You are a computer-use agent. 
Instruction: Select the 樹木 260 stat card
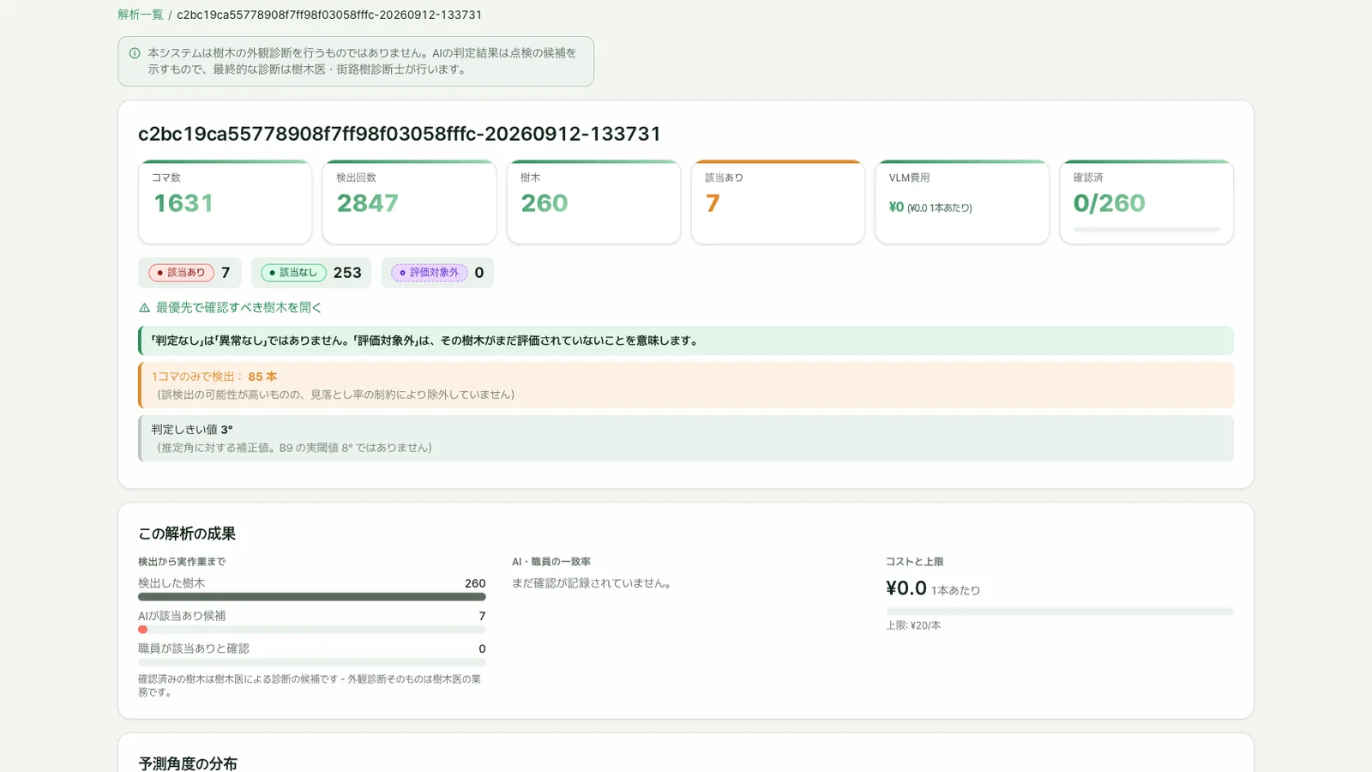tap(593, 202)
